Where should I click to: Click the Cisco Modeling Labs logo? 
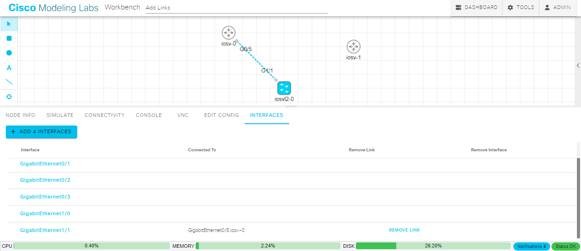[x=54, y=8]
